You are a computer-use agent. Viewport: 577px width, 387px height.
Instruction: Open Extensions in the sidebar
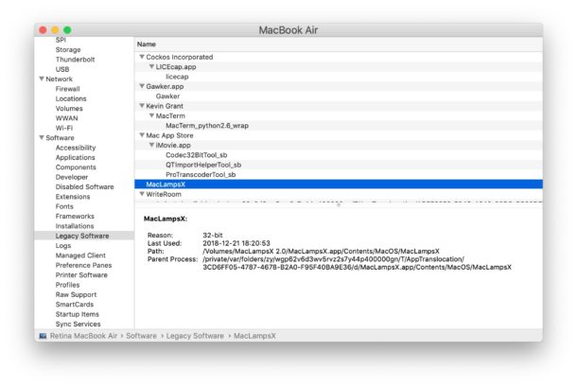coord(73,197)
